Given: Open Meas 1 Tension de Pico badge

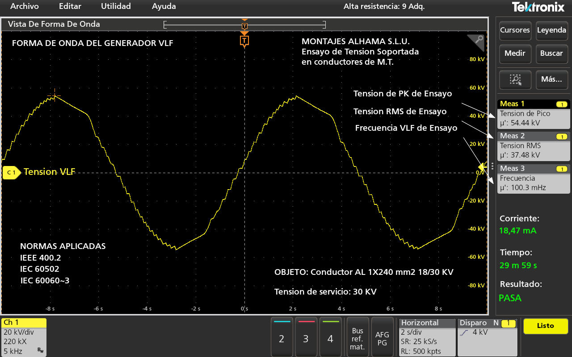Looking at the screenshot, I should coord(534,113).
